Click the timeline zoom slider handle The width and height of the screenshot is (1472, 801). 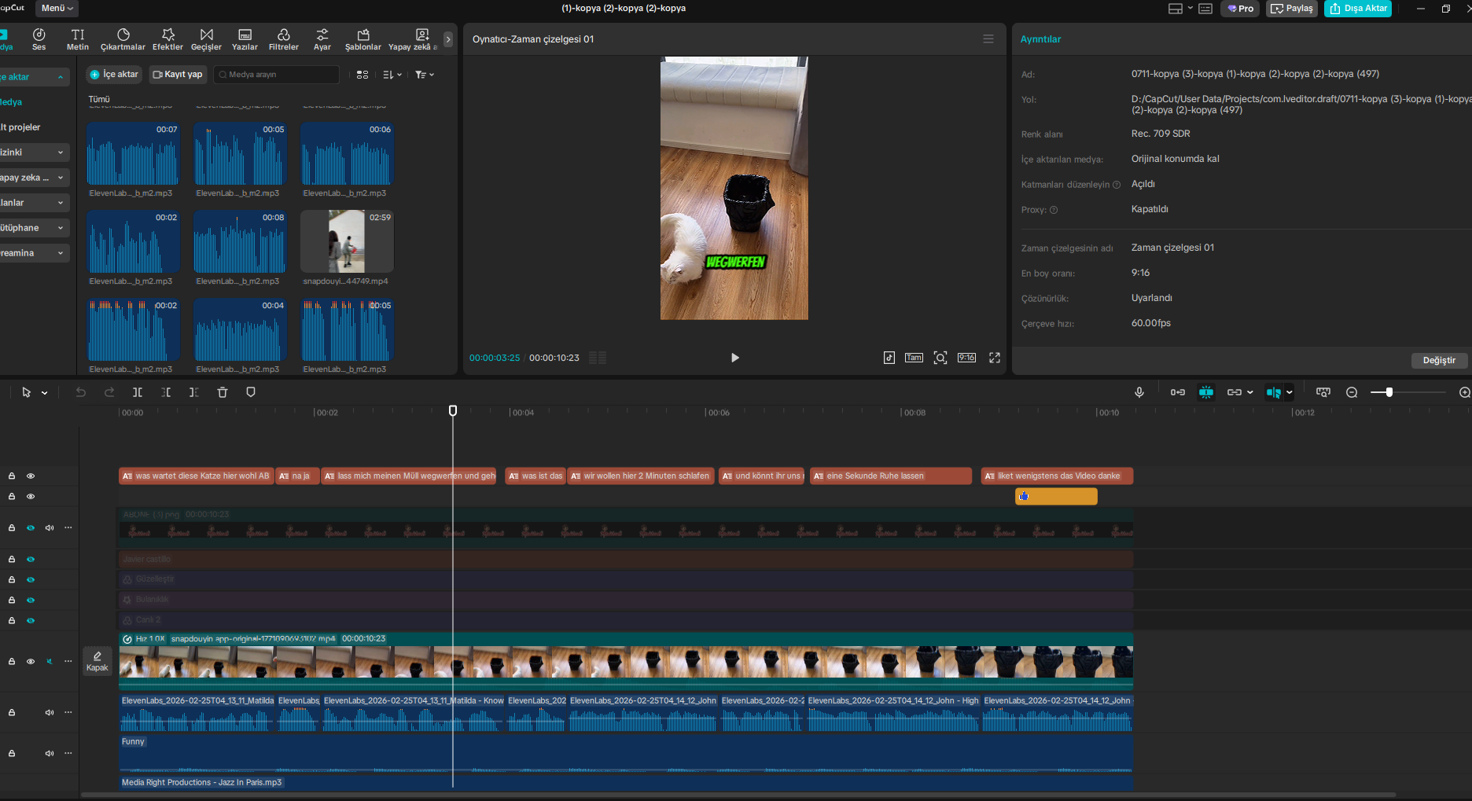(x=1389, y=392)
